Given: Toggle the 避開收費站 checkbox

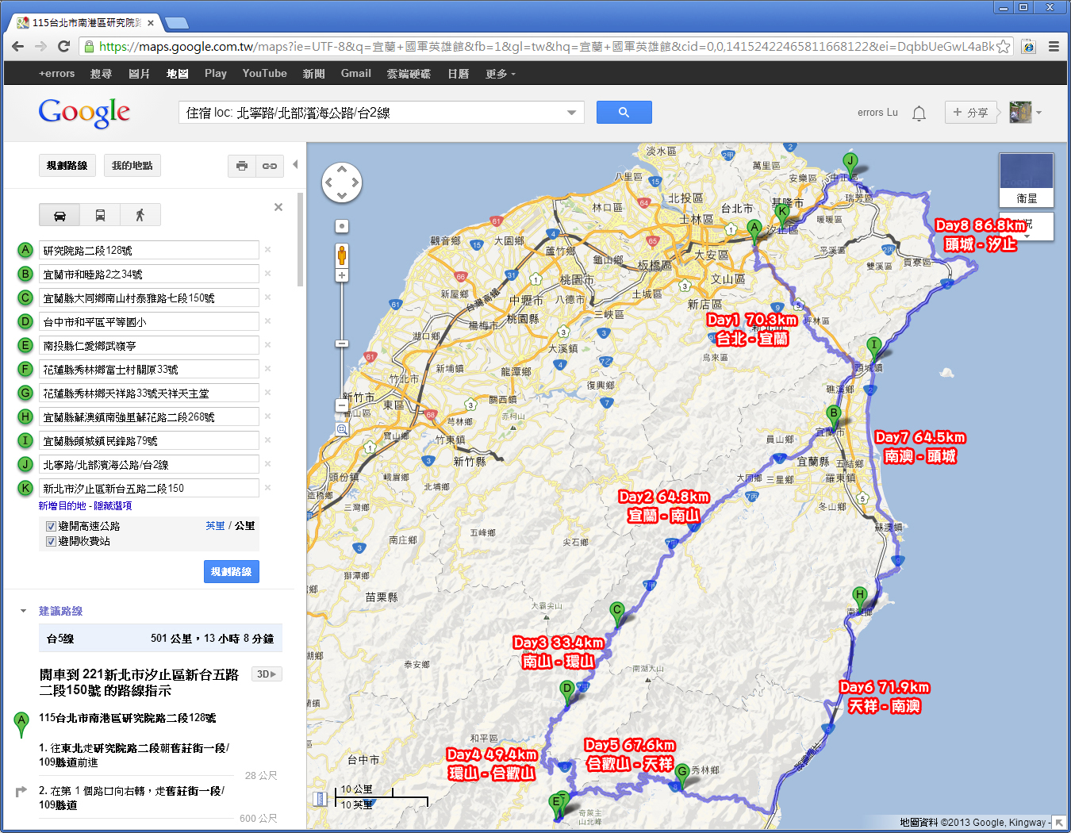Looking at the screenshot, I should (51, 541).
